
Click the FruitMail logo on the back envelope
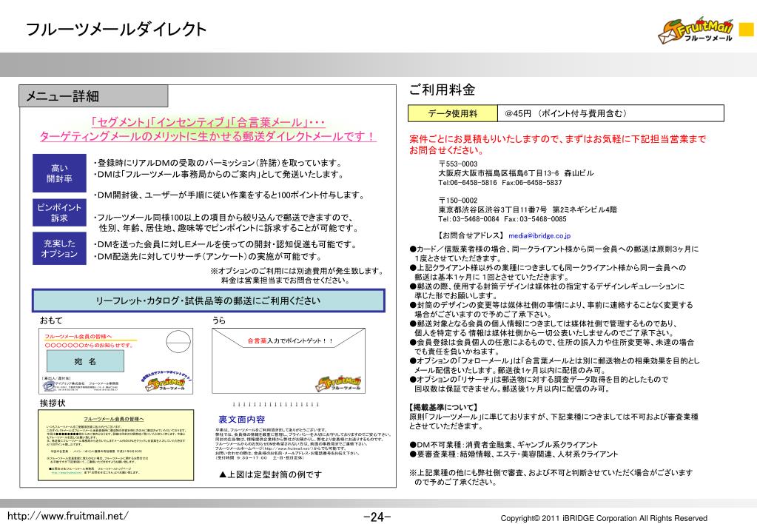[x=338, y=383]
